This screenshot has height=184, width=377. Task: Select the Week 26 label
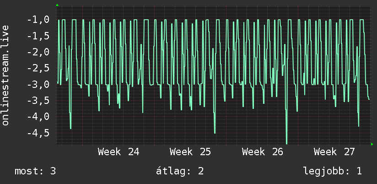(263, 152)
